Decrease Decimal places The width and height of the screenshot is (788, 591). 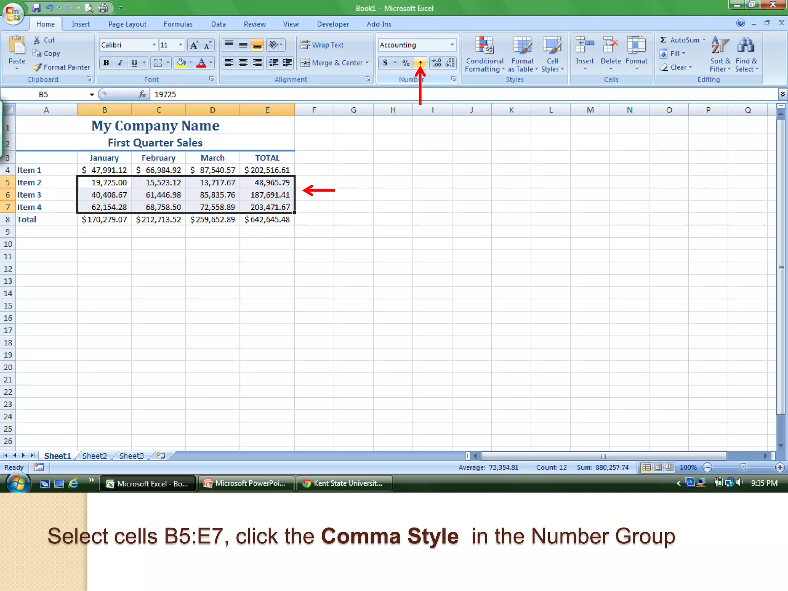click(x=450, y=63)
